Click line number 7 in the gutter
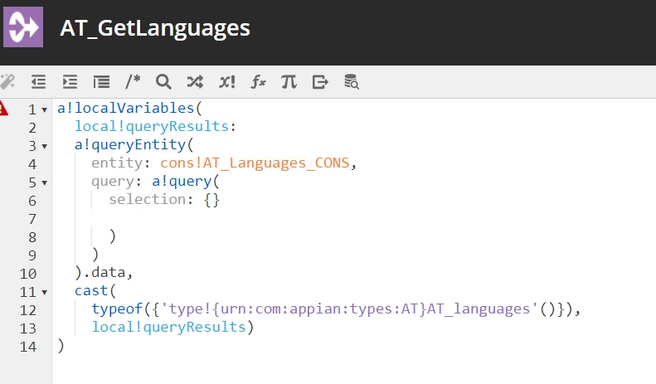 pyautogui.click(x=32, y=219)
